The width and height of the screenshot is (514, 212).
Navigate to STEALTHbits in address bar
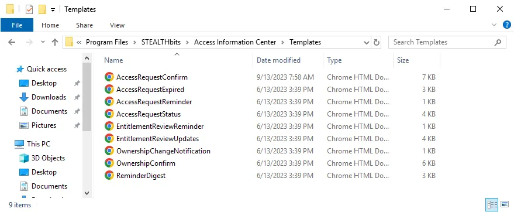pos(161,42)
